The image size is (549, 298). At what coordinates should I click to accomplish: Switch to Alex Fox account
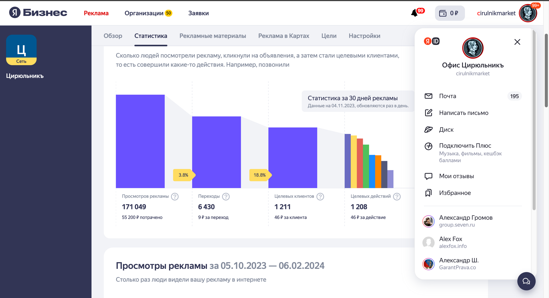[473, 242]
